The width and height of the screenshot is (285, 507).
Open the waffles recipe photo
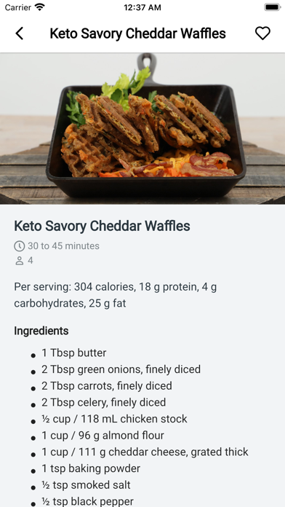[x=142, y=129]
